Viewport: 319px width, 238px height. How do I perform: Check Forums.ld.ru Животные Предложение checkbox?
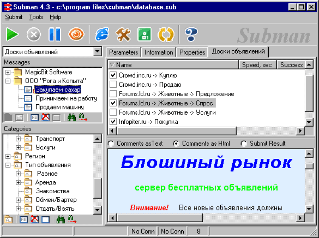pyautogui.click(x=113, y=94)
